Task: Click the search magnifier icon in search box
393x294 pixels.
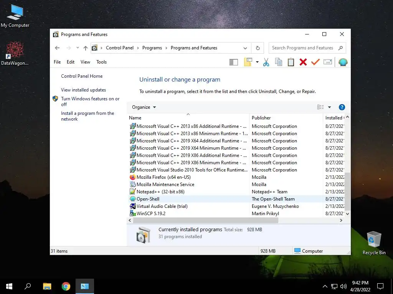Action: click(340, 48)
